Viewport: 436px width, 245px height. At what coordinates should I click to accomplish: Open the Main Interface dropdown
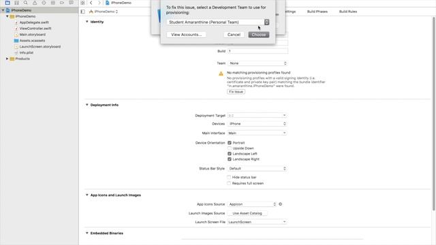click(258, 133)
